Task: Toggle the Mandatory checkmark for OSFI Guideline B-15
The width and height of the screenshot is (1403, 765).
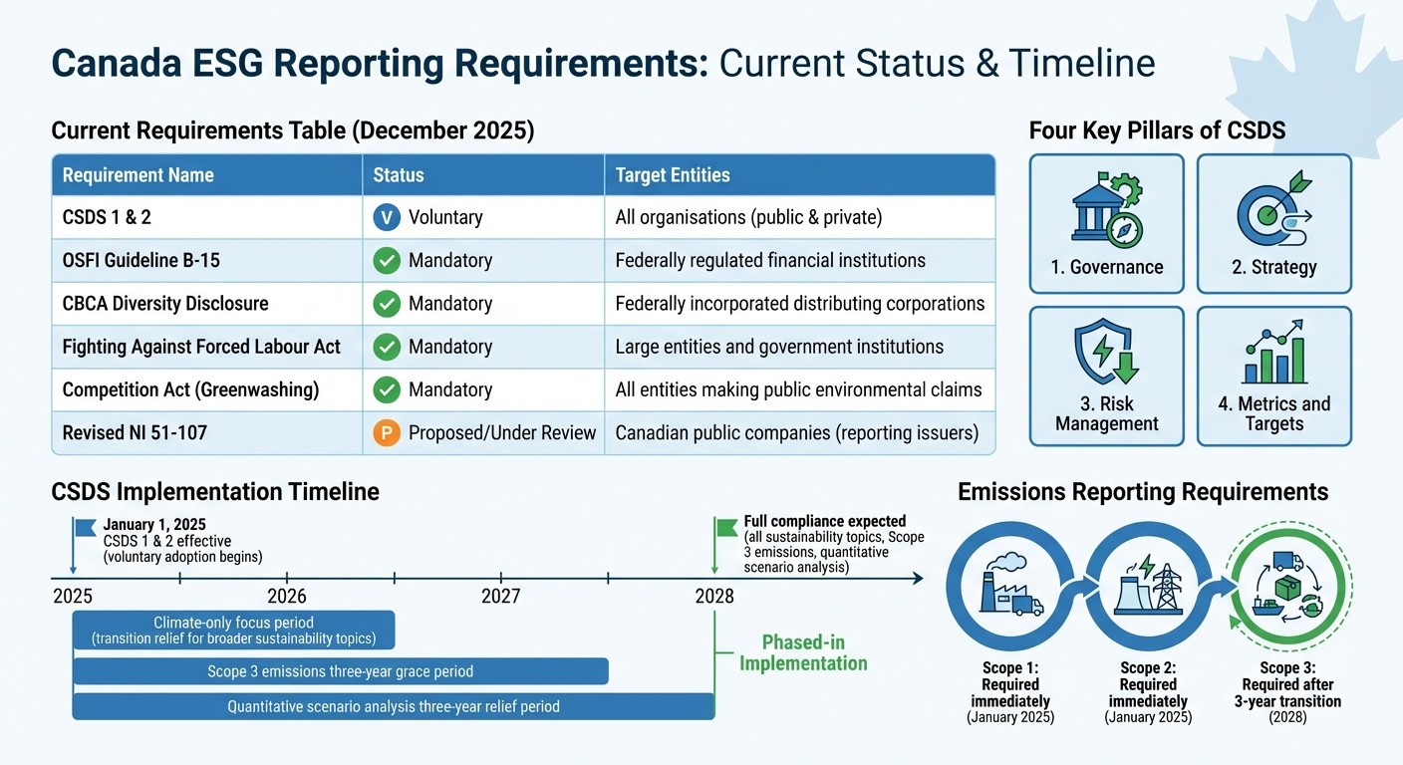Action: pyautogui.click(x=386, y=260)
